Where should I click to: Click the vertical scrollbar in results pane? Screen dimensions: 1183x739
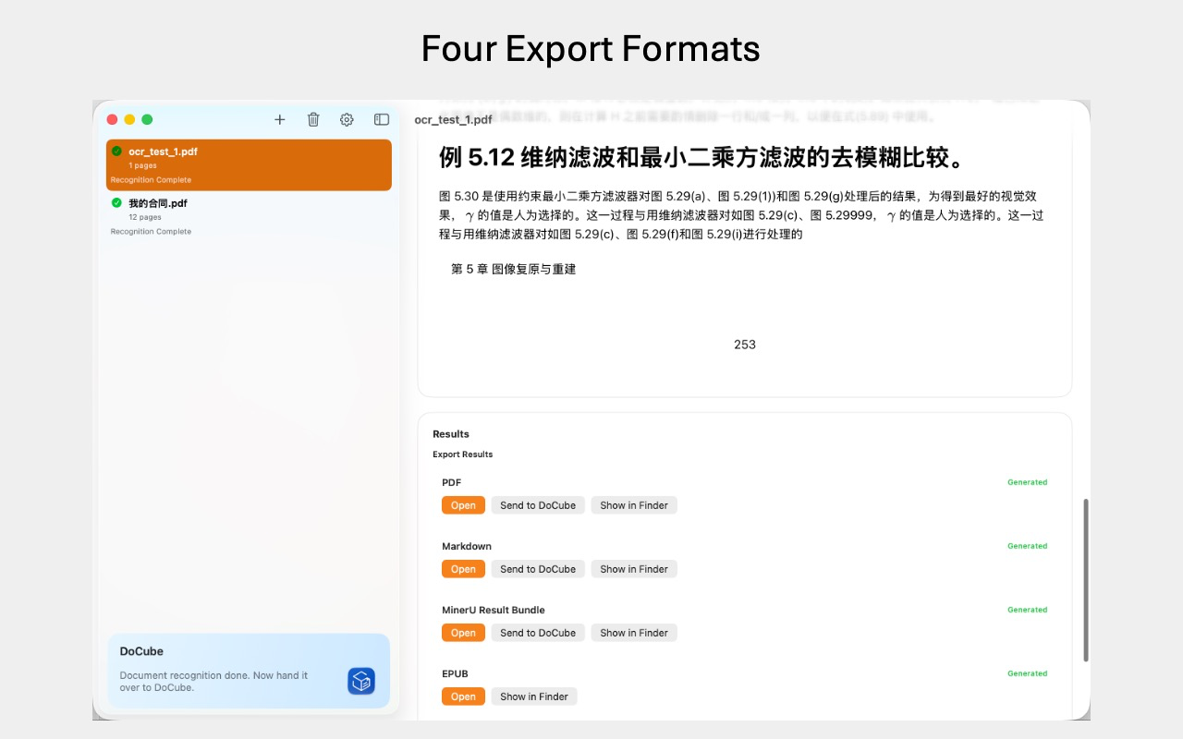(1086, 580)
